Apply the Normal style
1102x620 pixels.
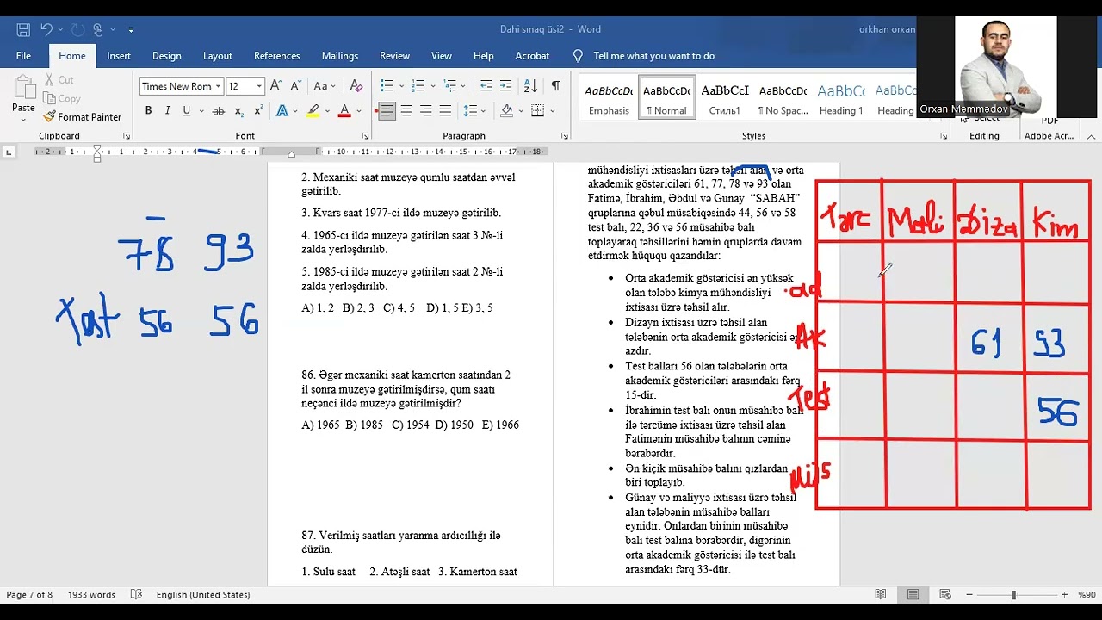(x=667, y=98)
